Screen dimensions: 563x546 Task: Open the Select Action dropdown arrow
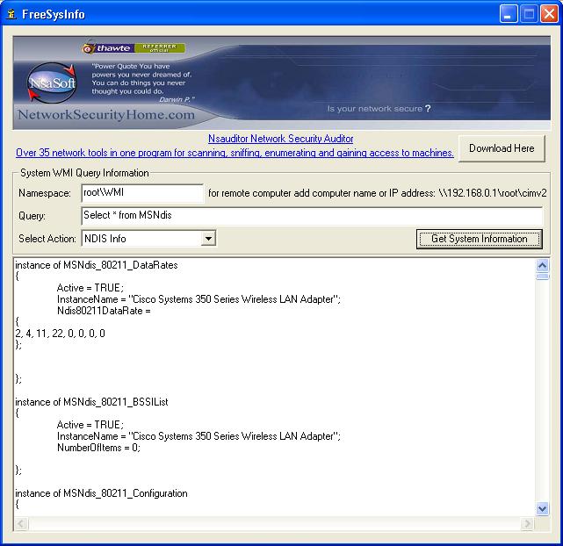coord(208,238)
